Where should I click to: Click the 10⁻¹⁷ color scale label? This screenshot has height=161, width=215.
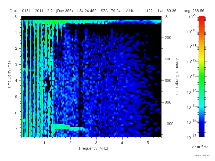tap(192, 137)
